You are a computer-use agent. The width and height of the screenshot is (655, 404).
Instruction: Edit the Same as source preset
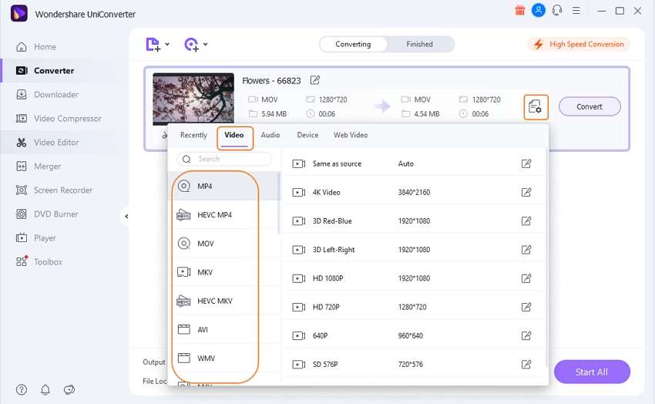526,163
